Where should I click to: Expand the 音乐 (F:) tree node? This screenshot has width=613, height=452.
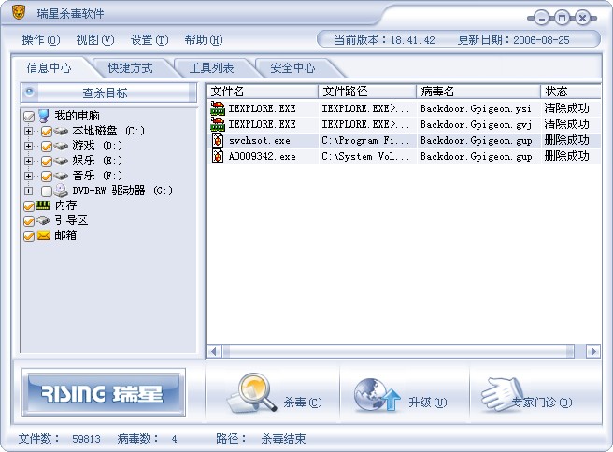tap(28, 176)
